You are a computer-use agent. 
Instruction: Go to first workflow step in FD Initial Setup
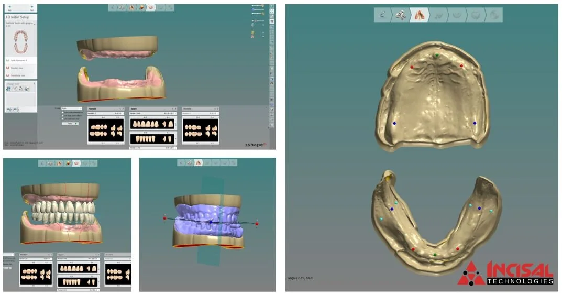pos(113,7)
